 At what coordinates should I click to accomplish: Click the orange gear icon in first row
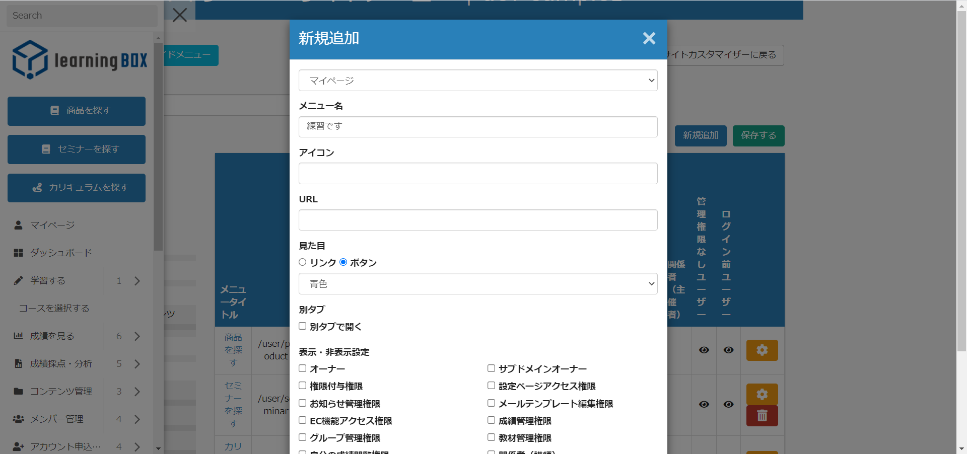[762, 350]
